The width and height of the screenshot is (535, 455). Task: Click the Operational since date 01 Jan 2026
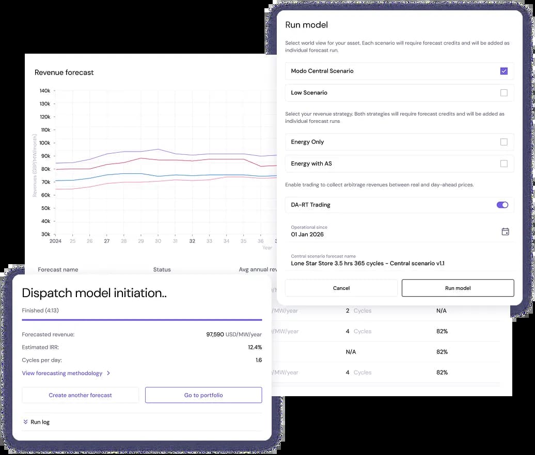click(x=307, y=235)
